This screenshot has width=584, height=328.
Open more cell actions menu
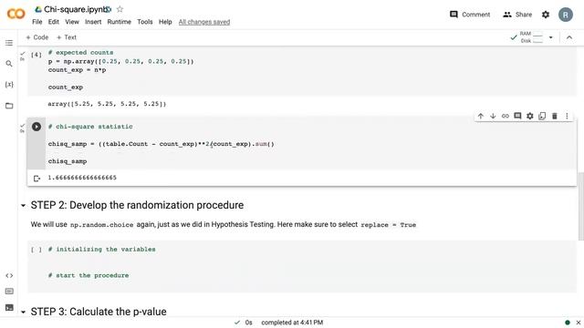567,116
